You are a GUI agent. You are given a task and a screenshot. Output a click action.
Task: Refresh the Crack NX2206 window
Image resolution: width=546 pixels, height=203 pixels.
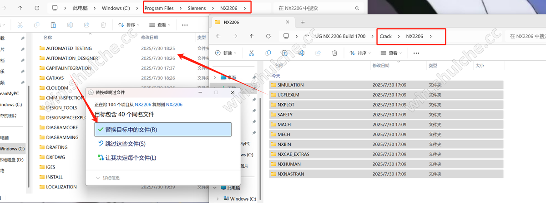pyautogui.click(x=268, y=36)
